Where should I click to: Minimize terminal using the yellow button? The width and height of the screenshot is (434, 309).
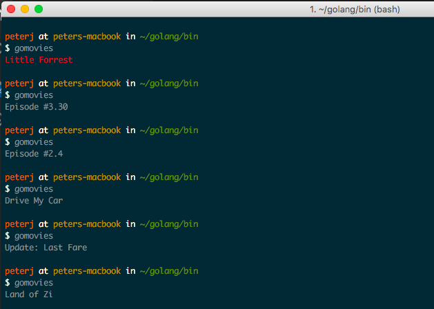coord(25,9)
